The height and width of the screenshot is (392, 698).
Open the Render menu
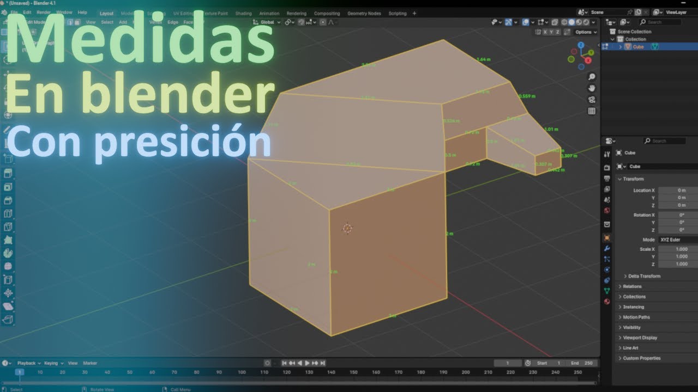(44, 12)
